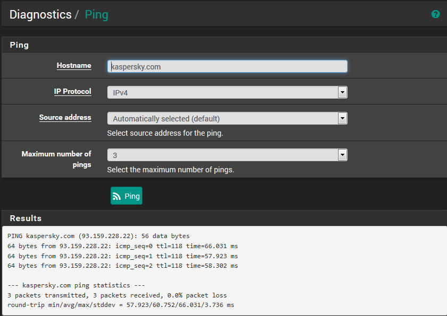Click the underlined Hostname label

[74, 66]
